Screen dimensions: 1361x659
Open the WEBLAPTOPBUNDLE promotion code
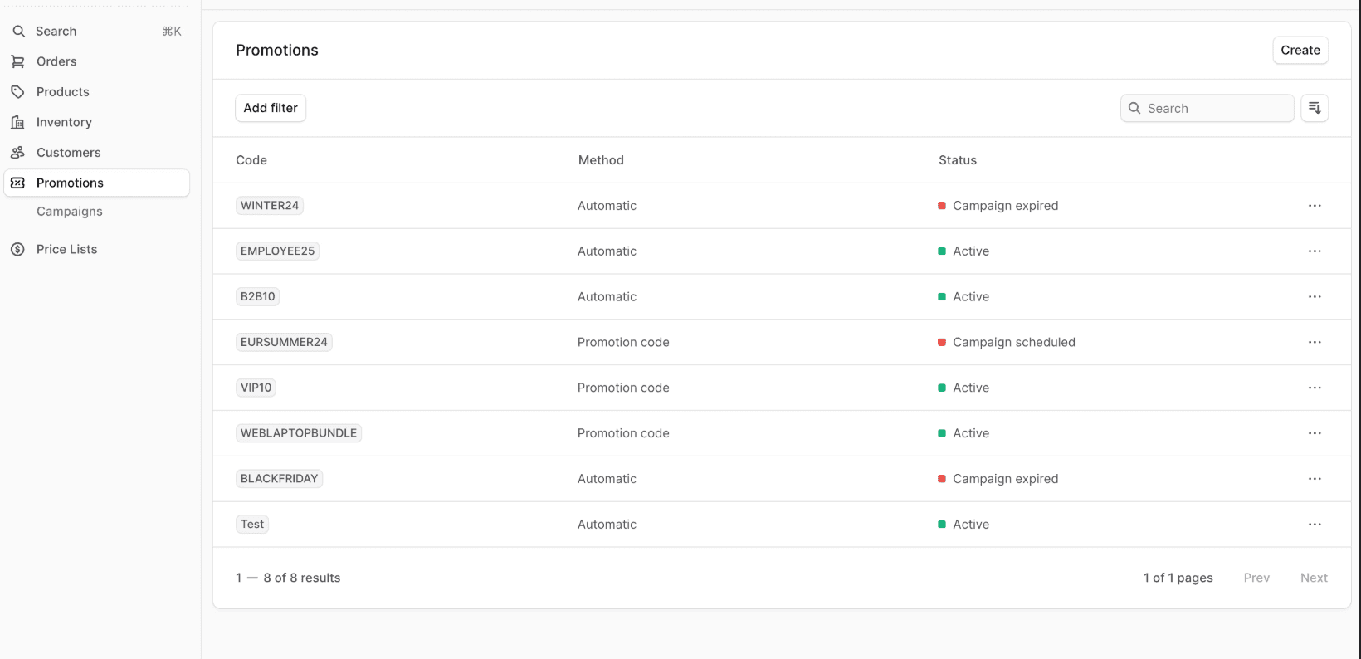pyautogui.click(x=299, y=433)
